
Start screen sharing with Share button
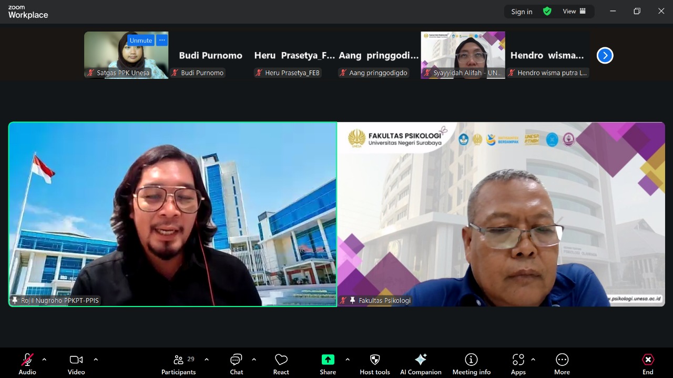coord(328,364)
